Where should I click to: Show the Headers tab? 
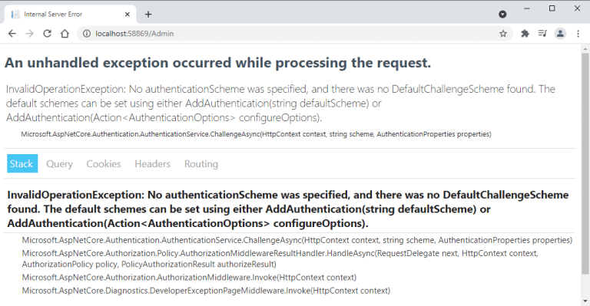tap(152, 163)
